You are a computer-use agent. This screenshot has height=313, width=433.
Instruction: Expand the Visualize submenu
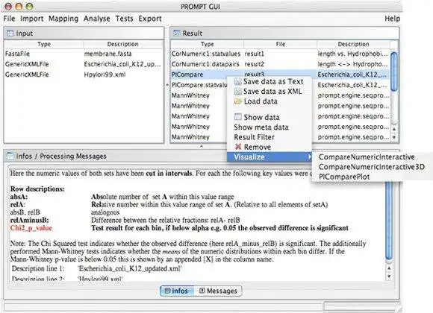(270, 157)
